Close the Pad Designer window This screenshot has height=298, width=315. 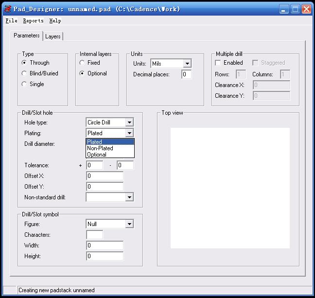click(x=307, y=9)
